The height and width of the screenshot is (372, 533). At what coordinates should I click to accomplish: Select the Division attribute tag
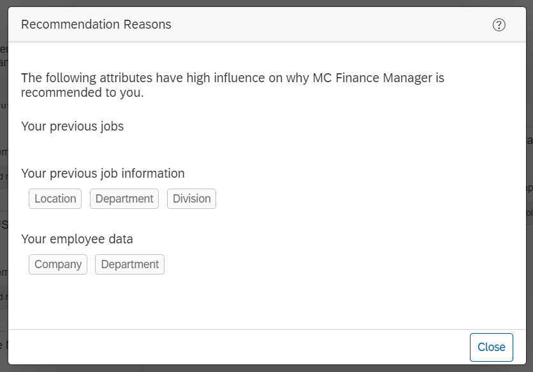(x=191, y=199)
